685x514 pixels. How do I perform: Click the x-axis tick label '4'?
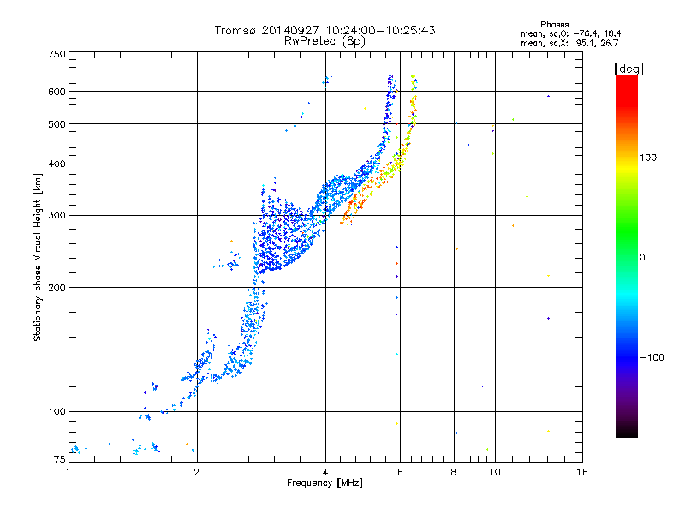click(325, 472)
